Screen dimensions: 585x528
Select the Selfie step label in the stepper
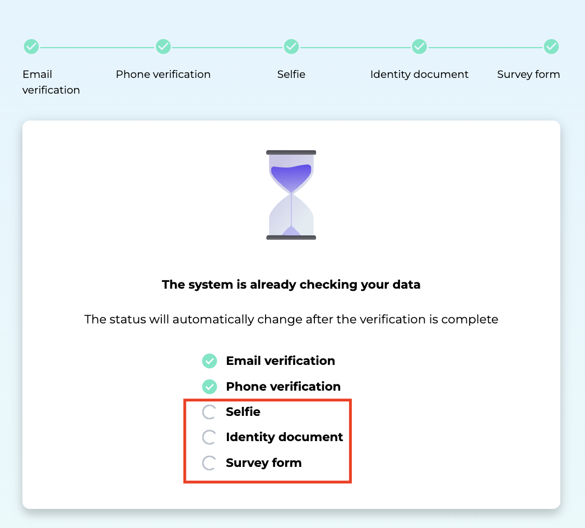[x=291, y=75]
